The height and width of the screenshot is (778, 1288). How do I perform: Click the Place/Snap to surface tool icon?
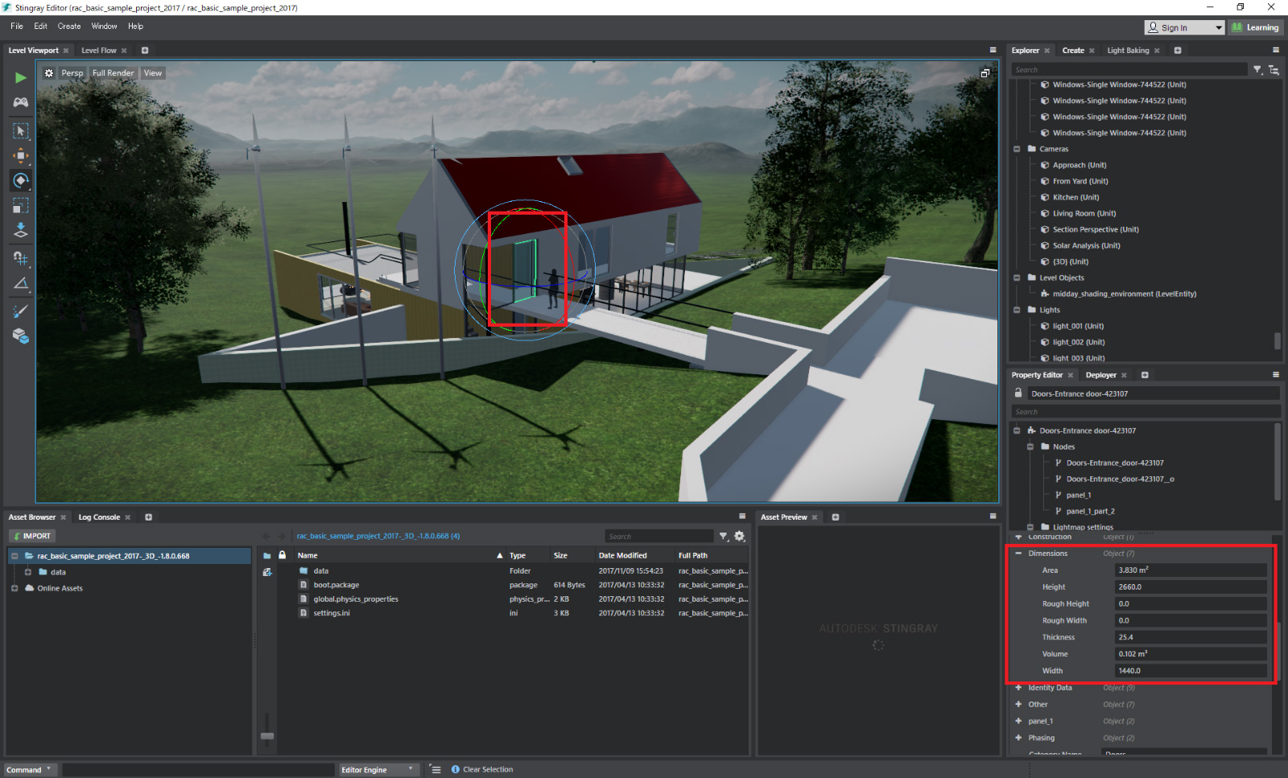coord(21,230)
